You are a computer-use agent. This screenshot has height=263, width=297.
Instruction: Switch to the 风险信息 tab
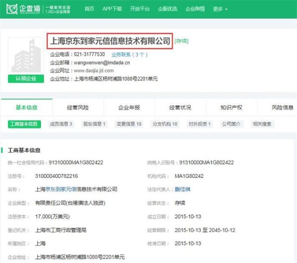pyautogui.click(x=283, y=107)
